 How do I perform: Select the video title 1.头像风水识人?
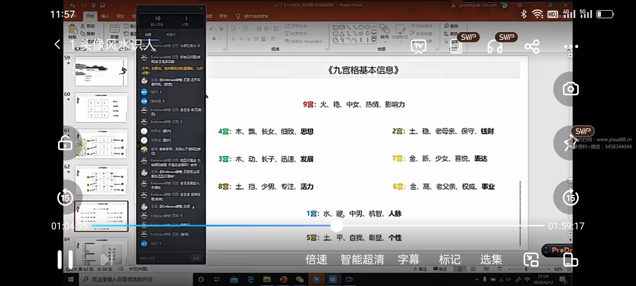tap(111, 45)
